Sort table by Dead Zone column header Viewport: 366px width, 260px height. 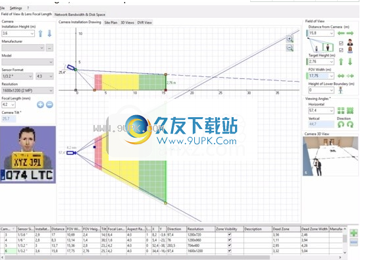[x=286, y=229]
